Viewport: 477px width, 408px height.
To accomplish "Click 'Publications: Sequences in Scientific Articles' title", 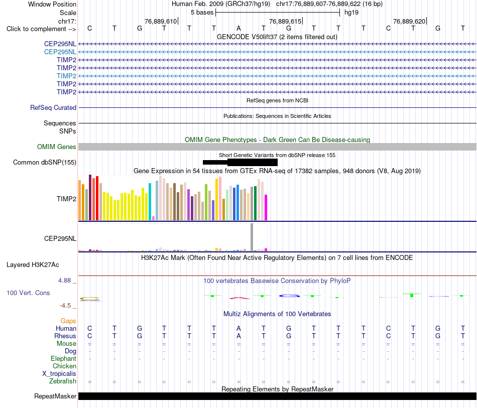I will click(x=277, y=116).
